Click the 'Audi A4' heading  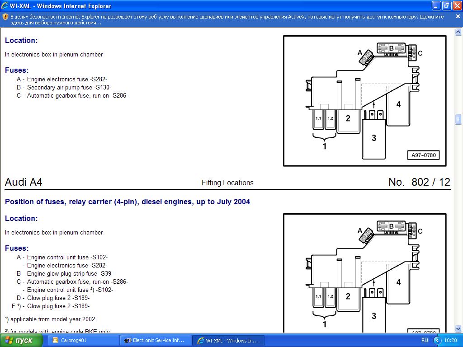click(x=24, y=182)
